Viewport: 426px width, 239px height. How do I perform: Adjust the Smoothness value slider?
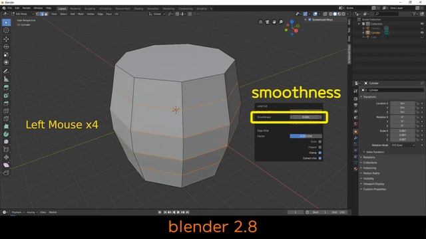306,118
